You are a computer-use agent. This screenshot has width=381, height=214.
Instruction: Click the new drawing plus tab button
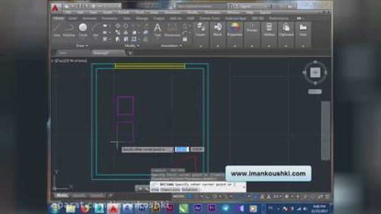[x=130, y=53]
